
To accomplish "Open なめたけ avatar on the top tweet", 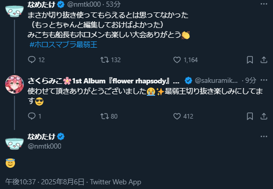I will tap(14, 11).
